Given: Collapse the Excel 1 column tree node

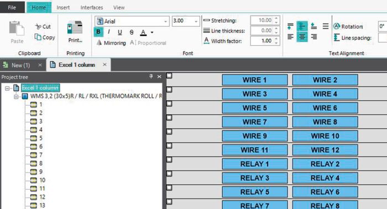Looking at the screenshot, I should [7, 88].
